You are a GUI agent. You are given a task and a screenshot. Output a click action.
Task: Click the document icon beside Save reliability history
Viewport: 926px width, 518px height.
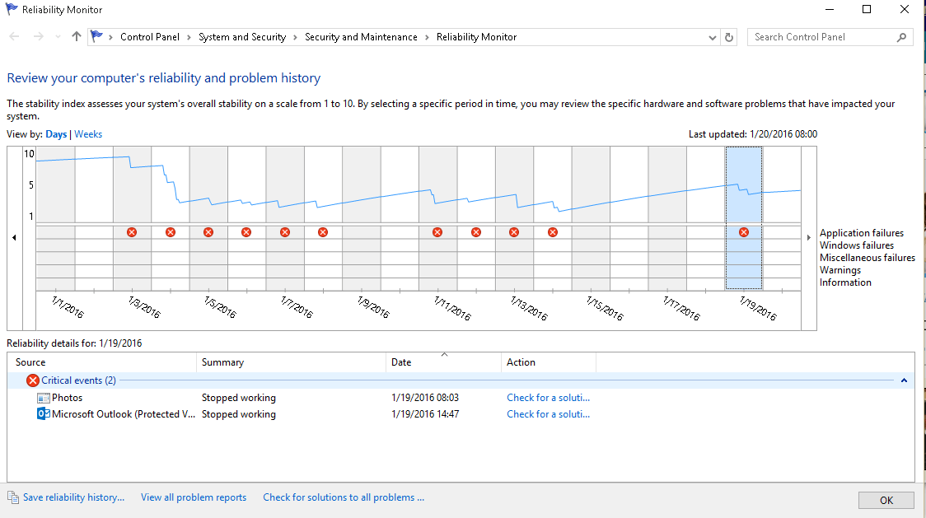click(x=13, y=497)
